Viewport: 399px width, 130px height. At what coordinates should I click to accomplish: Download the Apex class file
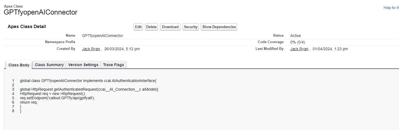pos(170,27)
